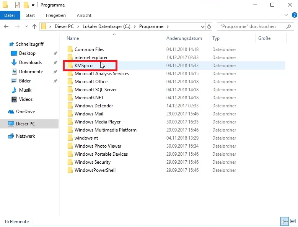Select the Windows Portable Devices folder

101,154
